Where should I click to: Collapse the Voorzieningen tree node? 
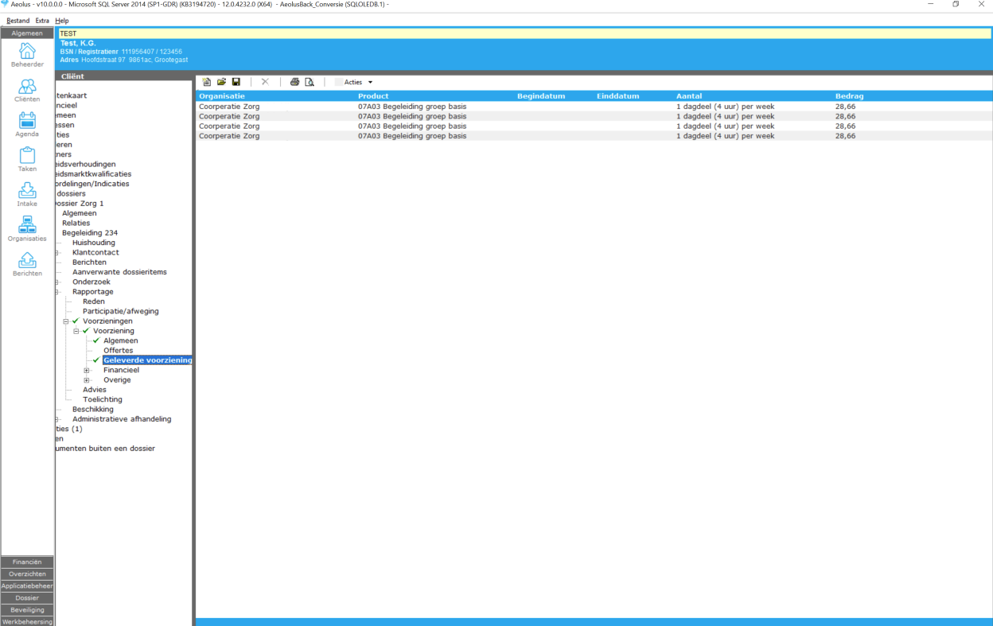coord(66,321)
